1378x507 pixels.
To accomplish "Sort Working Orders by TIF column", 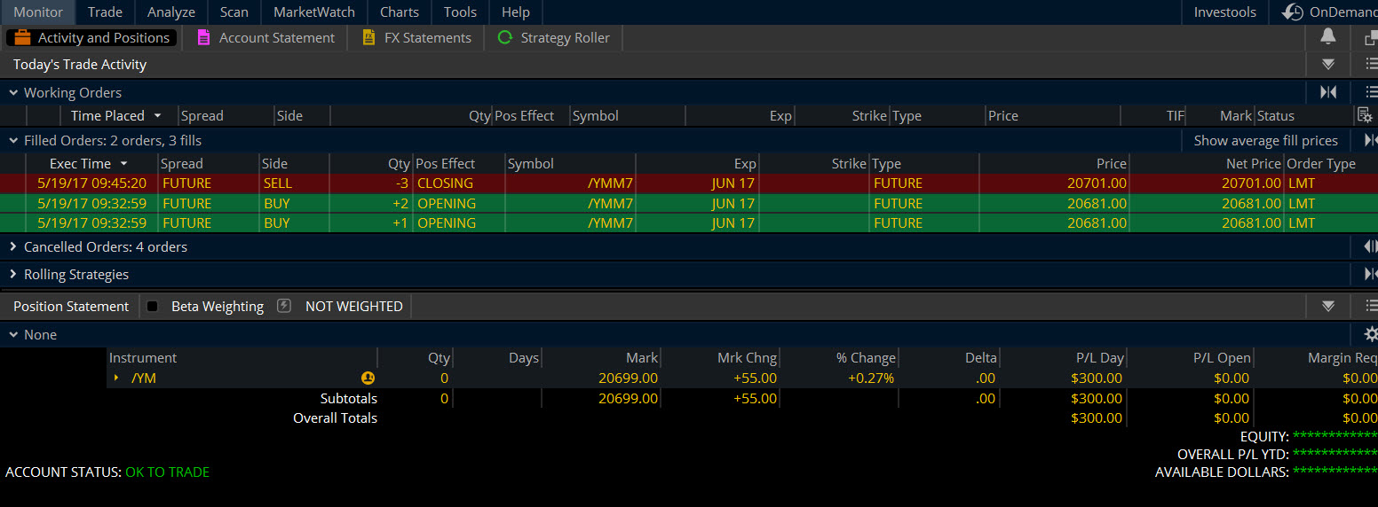I will [x=1176, y=115].
